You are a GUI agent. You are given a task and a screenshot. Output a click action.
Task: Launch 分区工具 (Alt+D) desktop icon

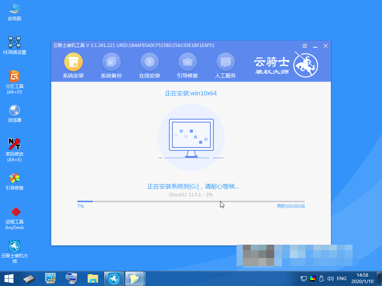pyautogui.click(x=15, y=82)
